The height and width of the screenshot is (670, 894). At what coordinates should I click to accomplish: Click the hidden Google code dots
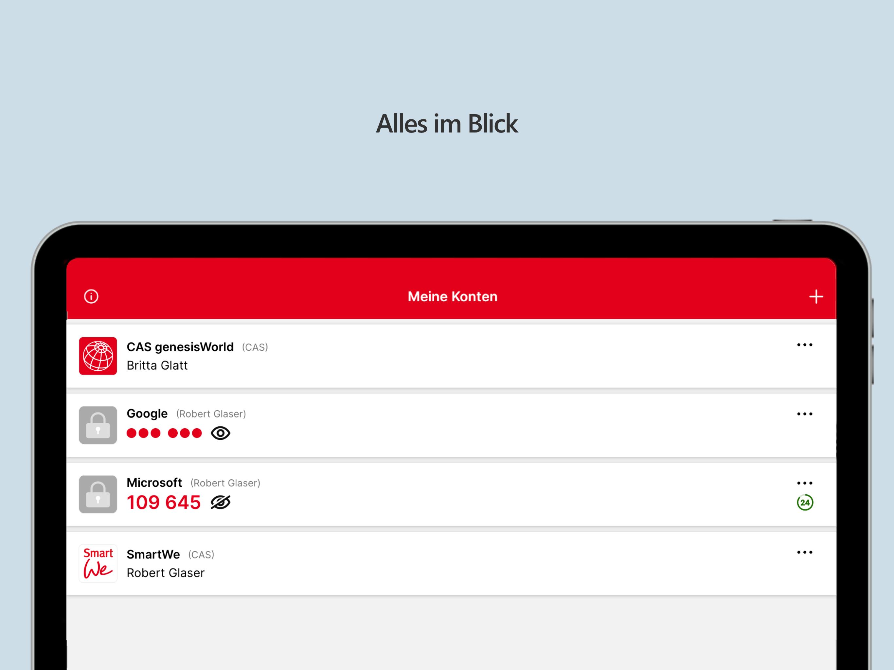click(x=164, y=433)
